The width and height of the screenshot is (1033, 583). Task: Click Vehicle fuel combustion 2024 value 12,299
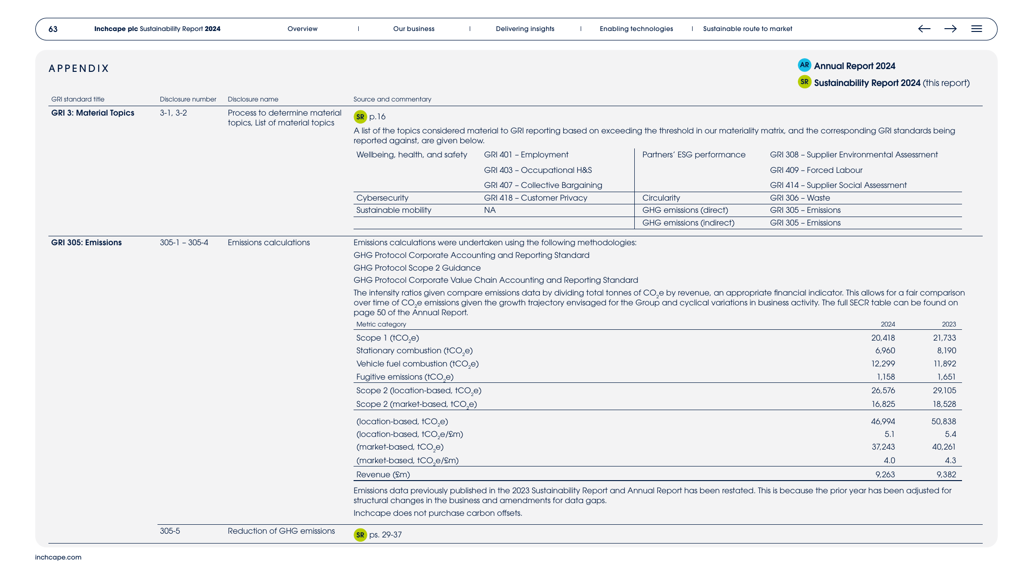pyautogui.click(x=883, y=364)
